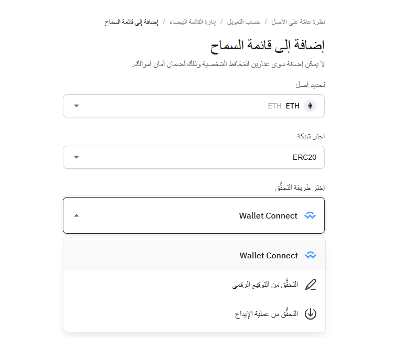
Task: Open حساب التمويل breadcrumb link
Action: coord(244,22)
